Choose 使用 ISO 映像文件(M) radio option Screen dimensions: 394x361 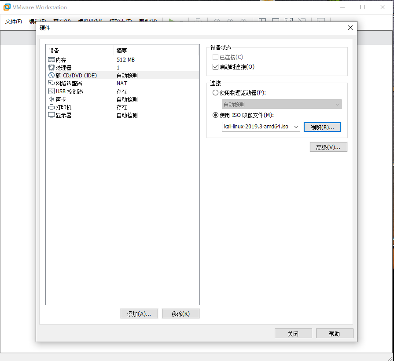tap(215, 115)
